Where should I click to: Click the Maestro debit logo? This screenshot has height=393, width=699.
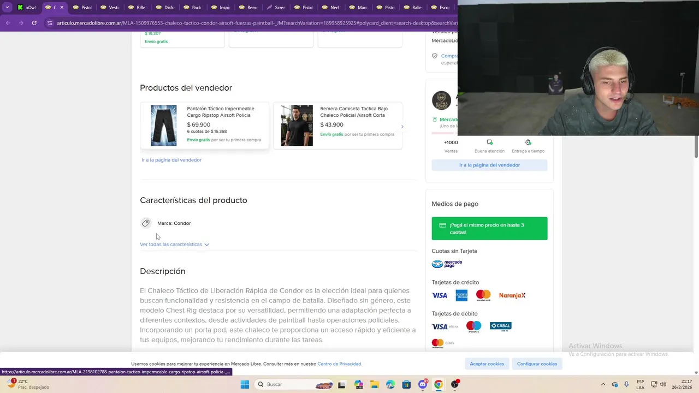tap(473, 326)
